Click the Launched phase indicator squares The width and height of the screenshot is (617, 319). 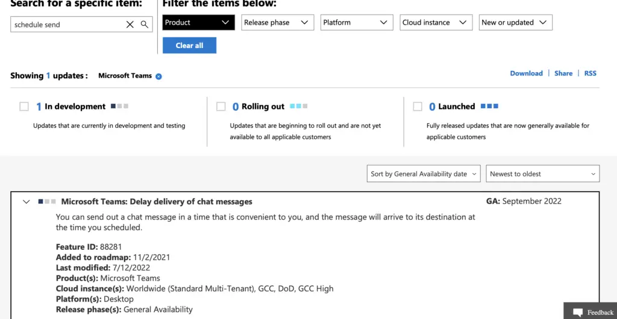489,106
